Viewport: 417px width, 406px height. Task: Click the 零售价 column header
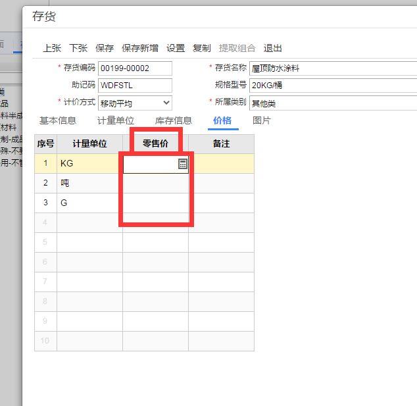(x=156, y=143)
